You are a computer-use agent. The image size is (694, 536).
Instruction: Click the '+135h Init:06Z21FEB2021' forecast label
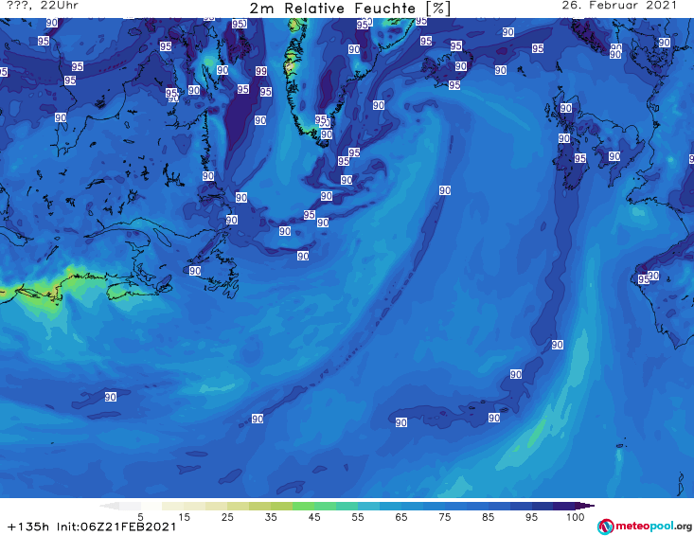point(92,527)
